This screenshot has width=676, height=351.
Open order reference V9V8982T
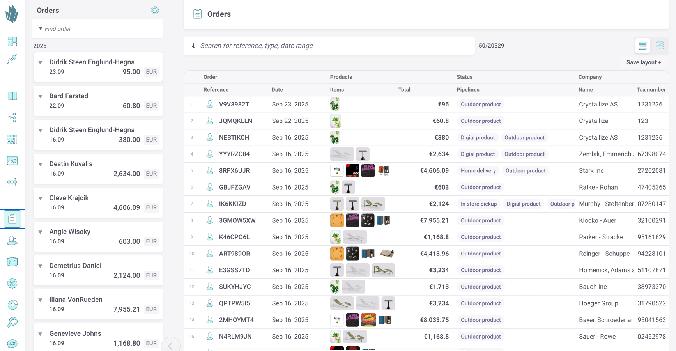click(x=234, y=105)
